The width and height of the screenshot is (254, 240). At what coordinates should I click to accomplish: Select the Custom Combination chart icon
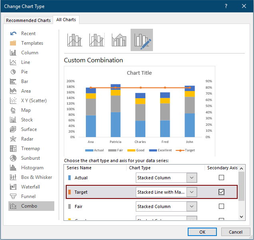141,40
